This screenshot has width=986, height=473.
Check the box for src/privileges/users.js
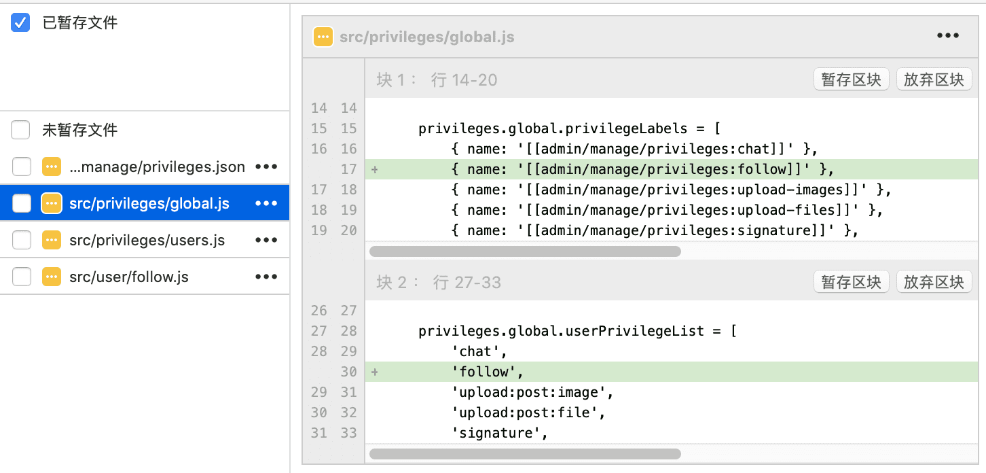tap(22, 240)
